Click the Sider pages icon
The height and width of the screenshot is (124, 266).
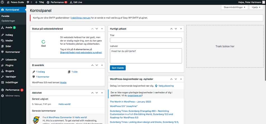(x=2, y=46)
